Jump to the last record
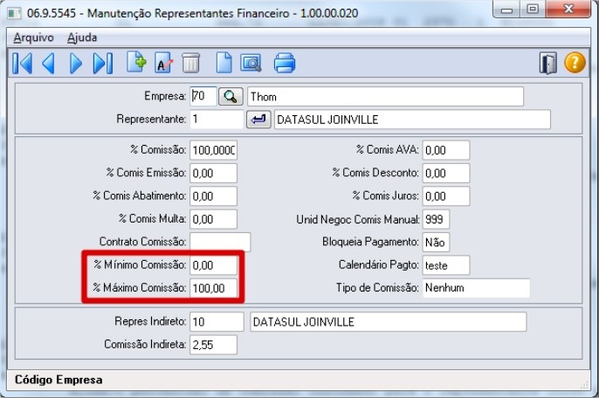This screenshot has width=599, height=398. tap(103, 63)
